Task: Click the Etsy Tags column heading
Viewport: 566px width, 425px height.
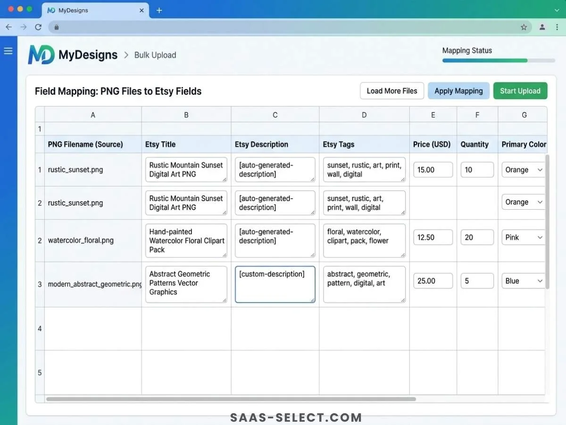Action: tap(339, 144)
